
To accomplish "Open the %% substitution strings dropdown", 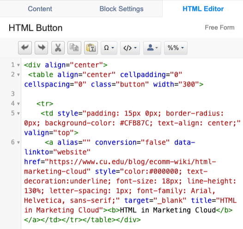I will tap(176, 48).
